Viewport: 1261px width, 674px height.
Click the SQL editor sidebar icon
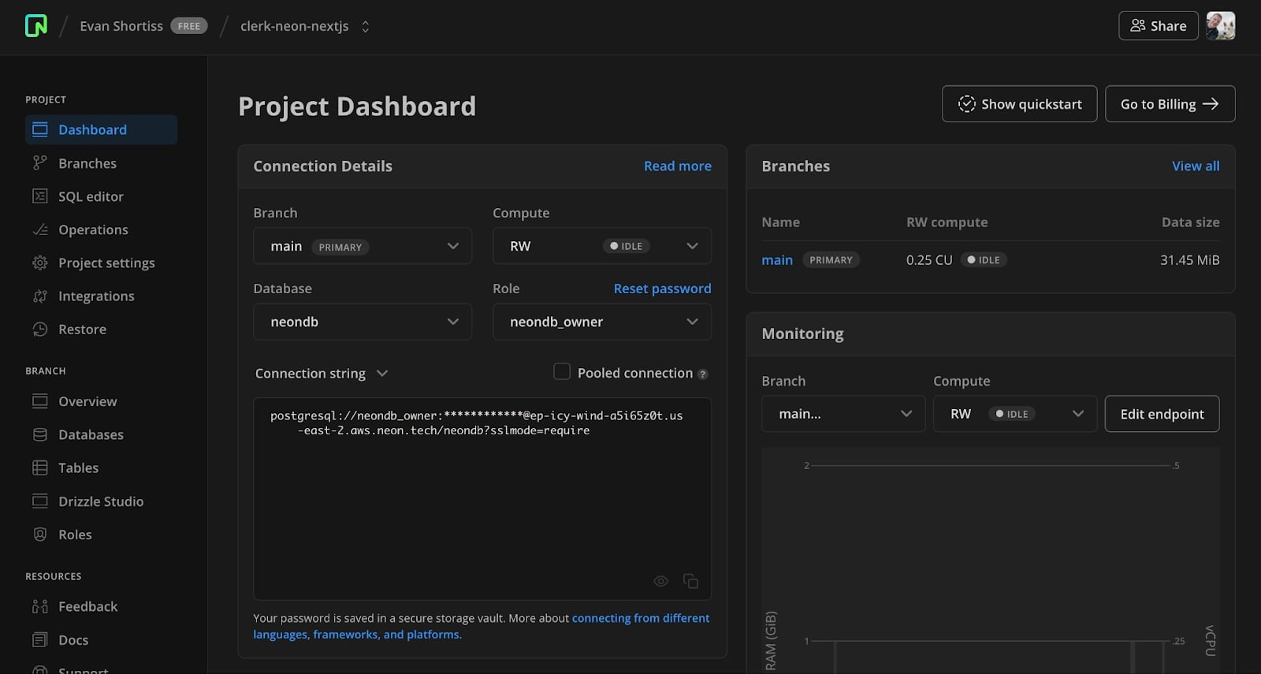(40, 196)
